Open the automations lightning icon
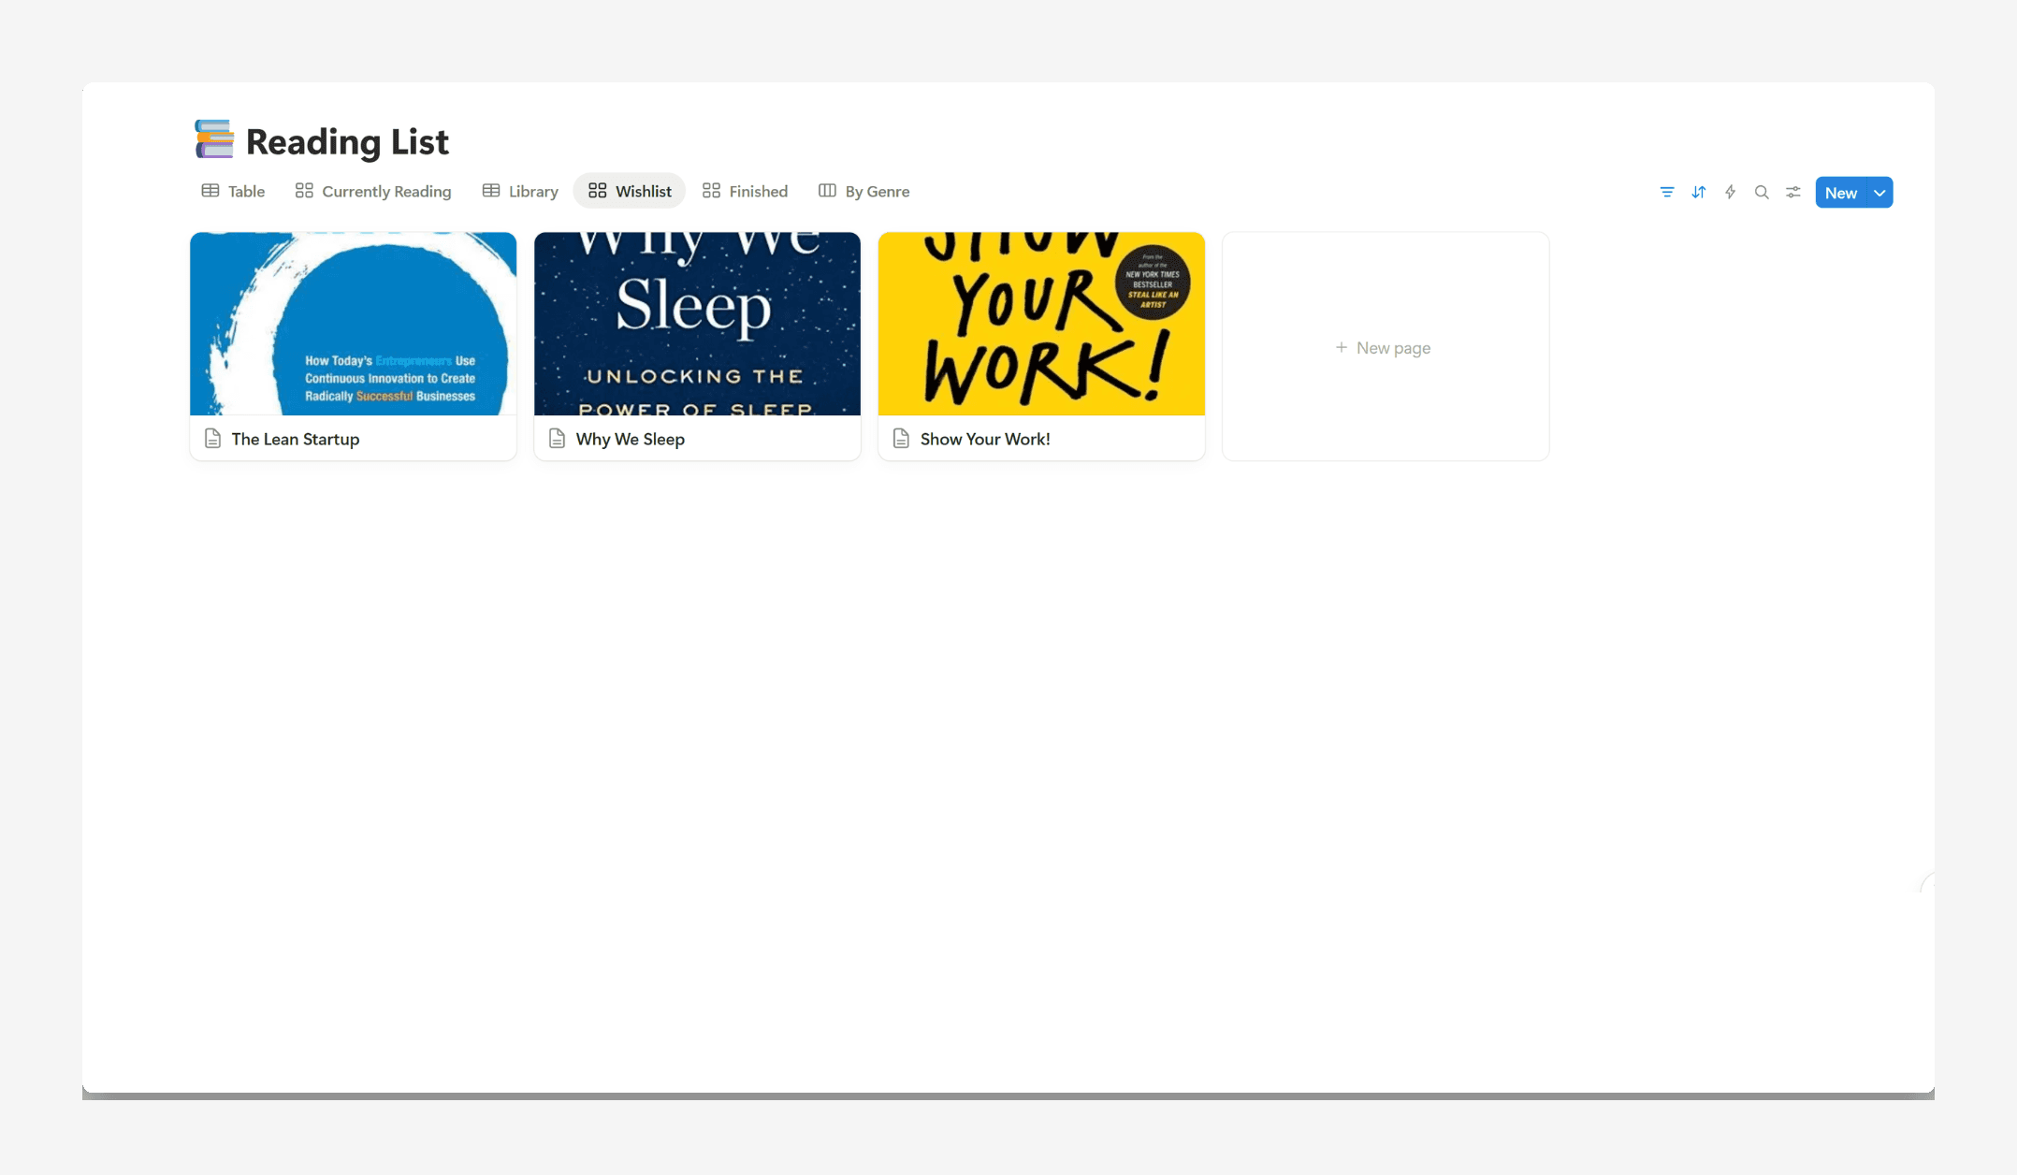Viewport: 2017px width, 1175px height. [x=1730, y=192]
